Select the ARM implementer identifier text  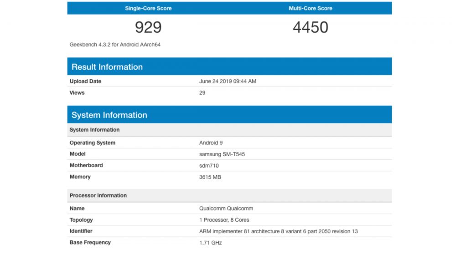coord(278,231)
